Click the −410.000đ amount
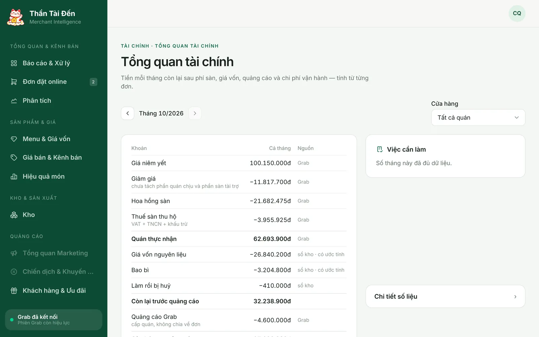Screen dimensions: 539x337 (275, 286)
